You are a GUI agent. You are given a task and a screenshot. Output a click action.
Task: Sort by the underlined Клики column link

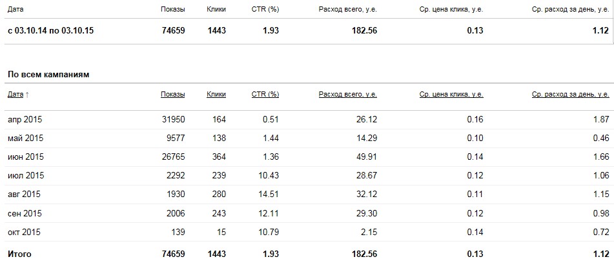(x=216, y=94)
